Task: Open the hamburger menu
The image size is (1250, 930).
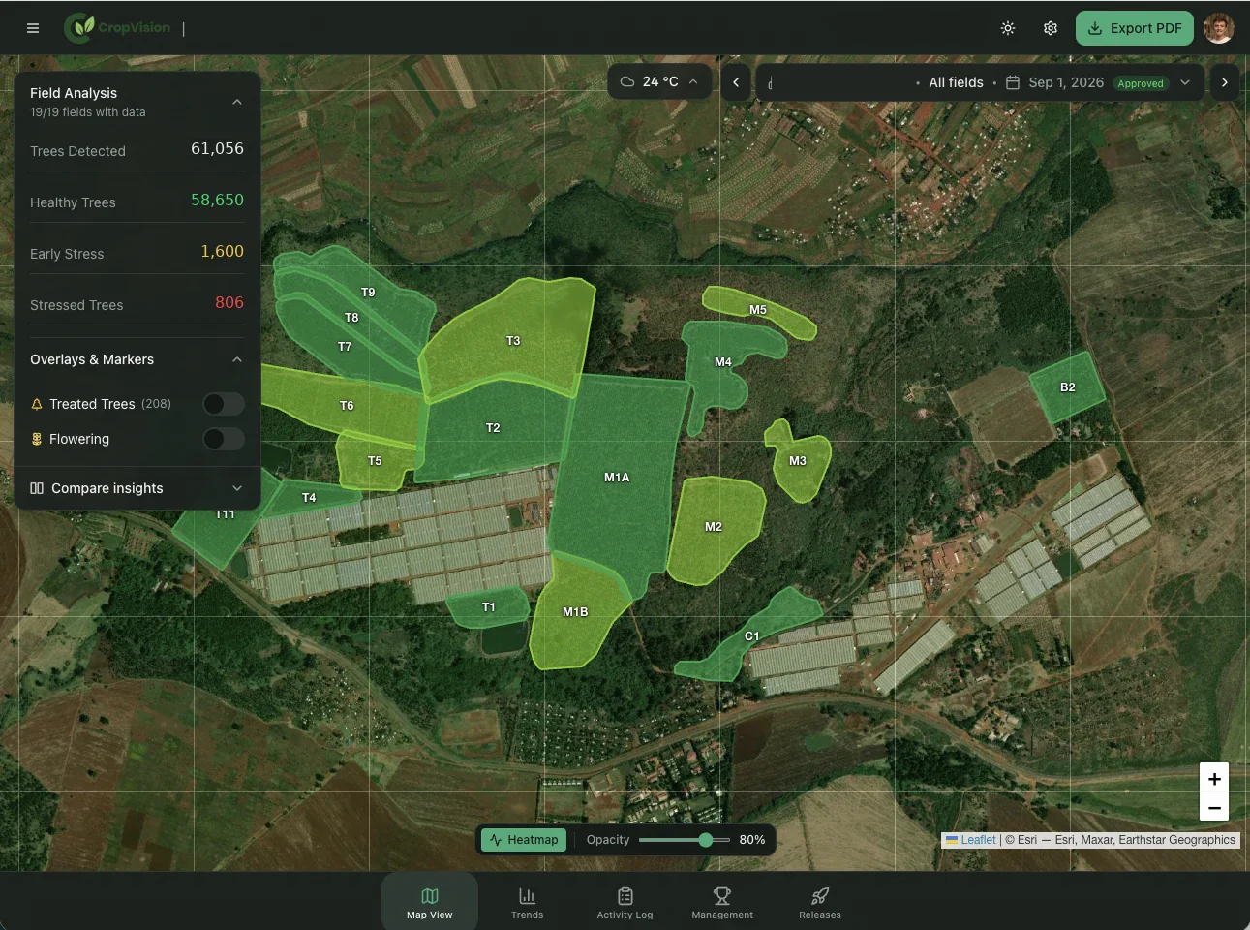Action: 33,28
